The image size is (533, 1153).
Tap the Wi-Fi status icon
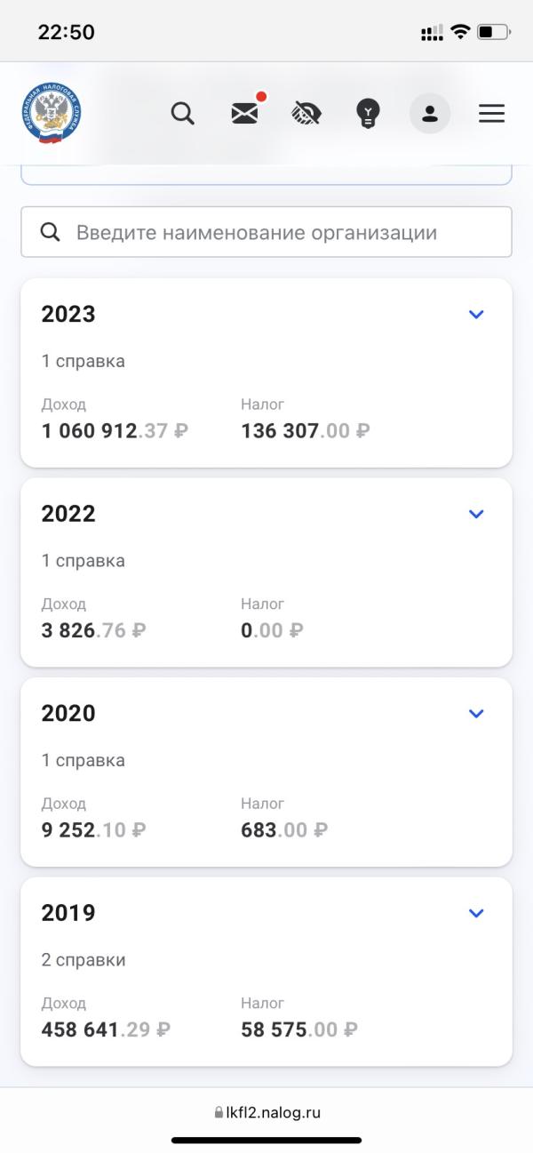coord(460,32)
